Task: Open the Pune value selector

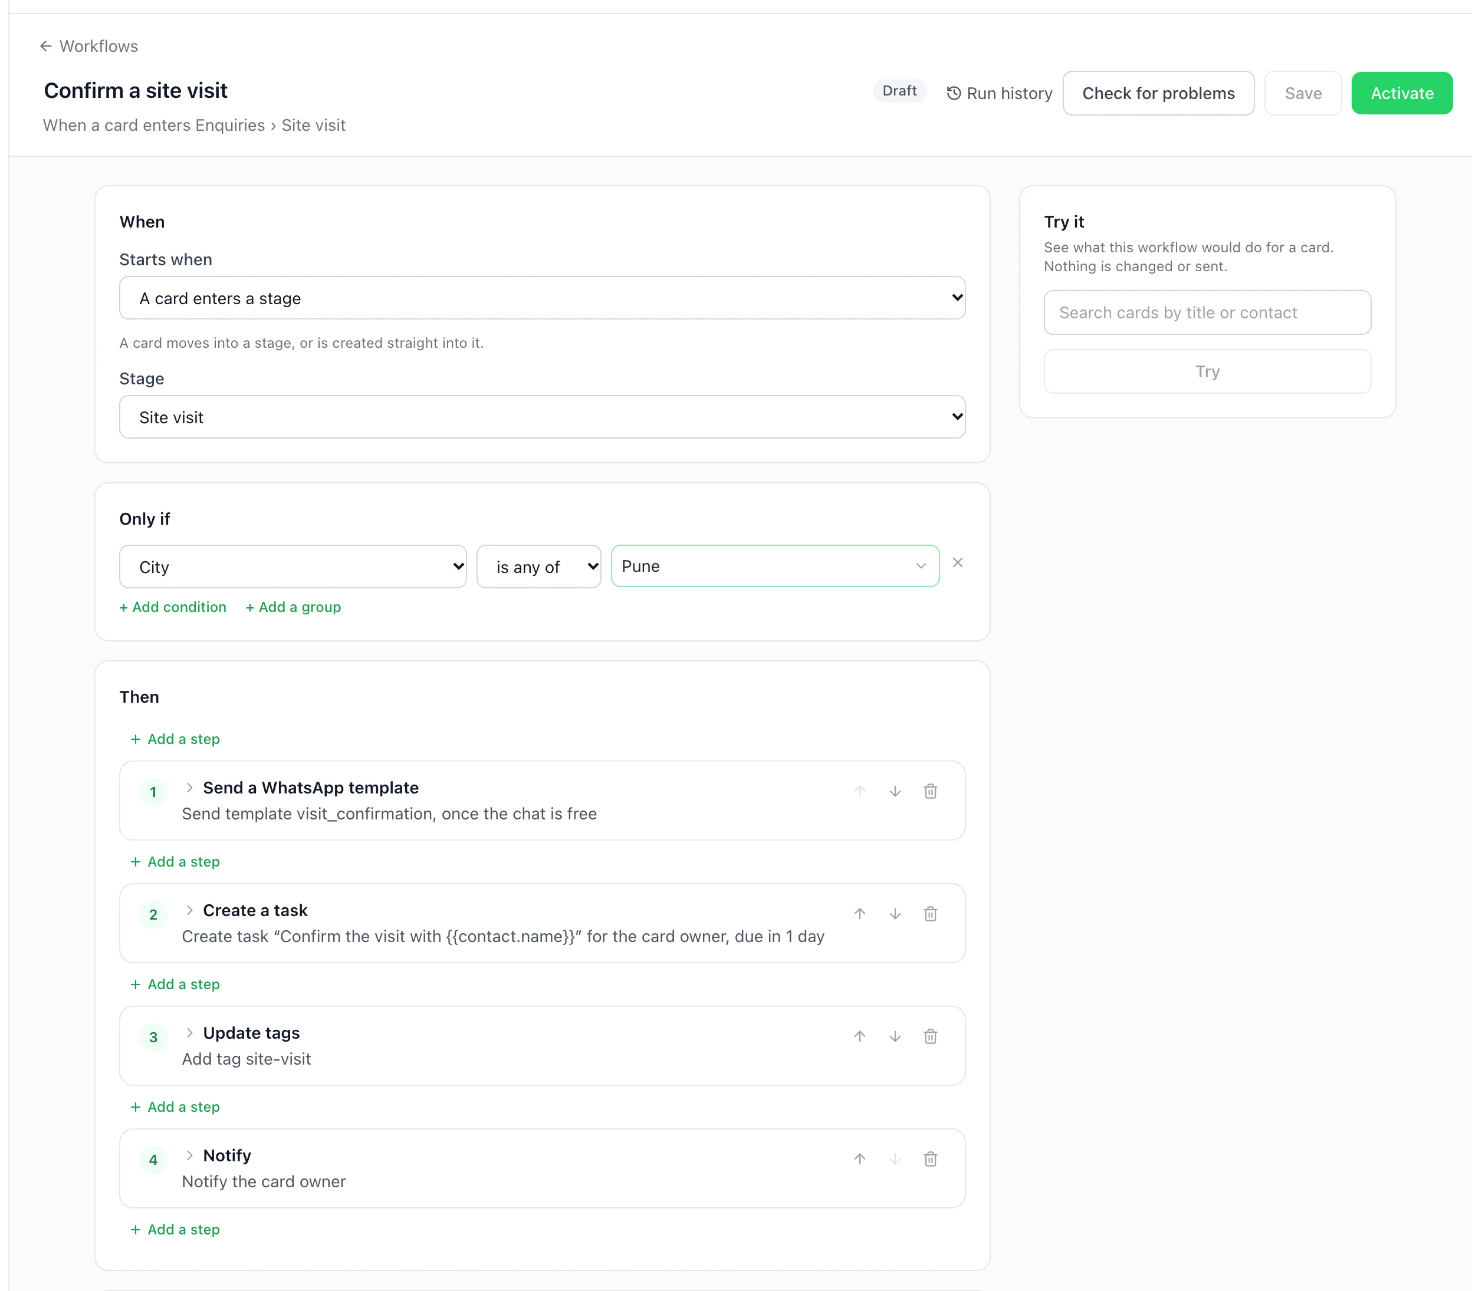Action: click(775, 566)
